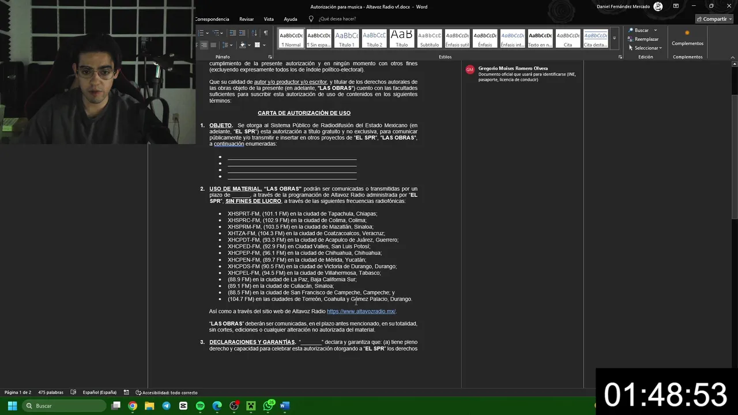Open Minecraft from the taskbar
Viewport: 738px width, 415px height.
point(251,406)
